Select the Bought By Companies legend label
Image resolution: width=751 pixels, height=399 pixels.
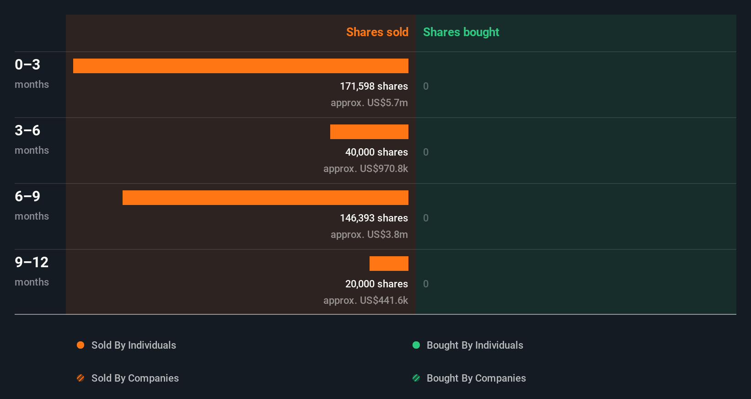[476, 378]
